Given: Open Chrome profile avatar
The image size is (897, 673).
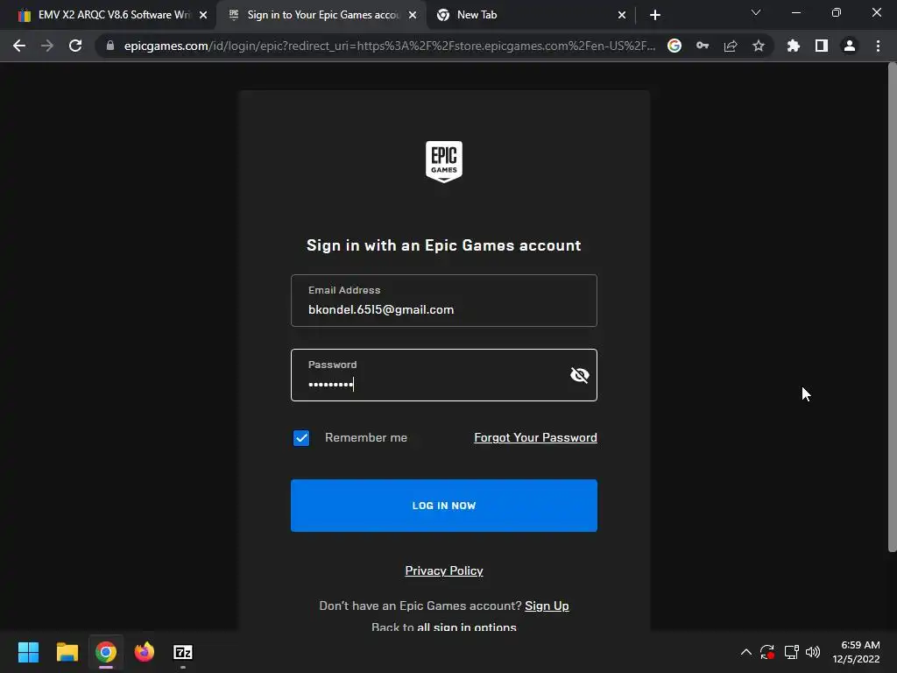Looking at the screenshot, I should (x=850, y=46).
